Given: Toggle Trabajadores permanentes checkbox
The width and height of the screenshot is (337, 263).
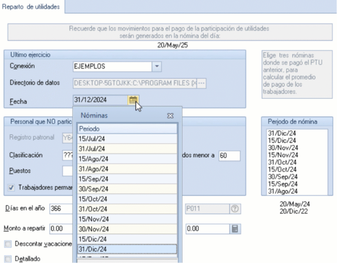Looking at the screenshot, I should [11, 188].
